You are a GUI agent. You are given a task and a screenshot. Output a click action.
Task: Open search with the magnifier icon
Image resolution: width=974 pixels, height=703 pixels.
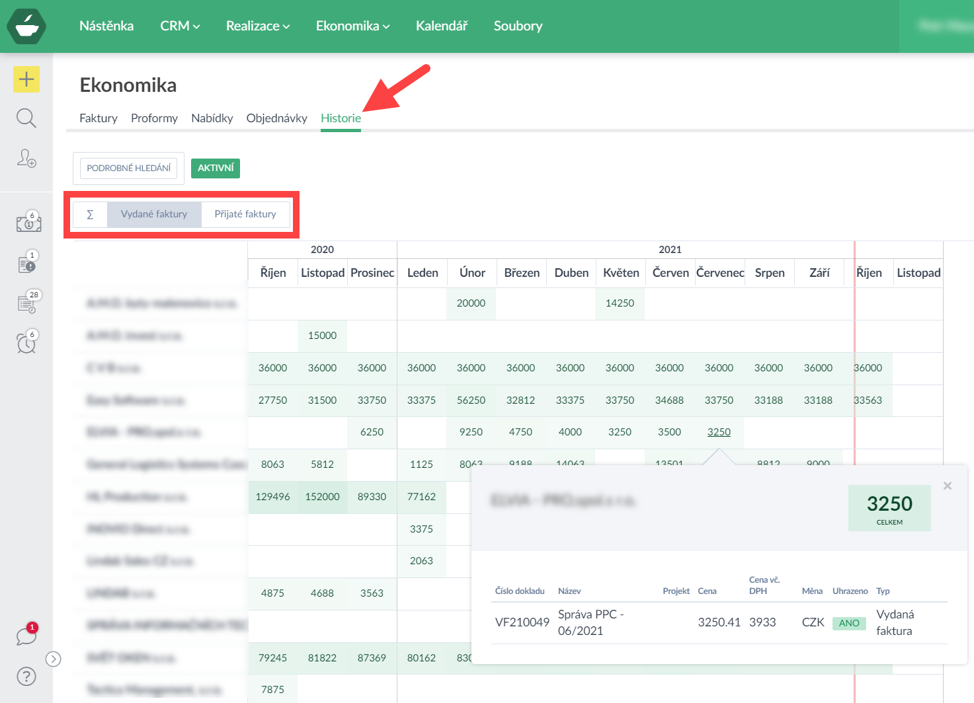coord(26,118)
